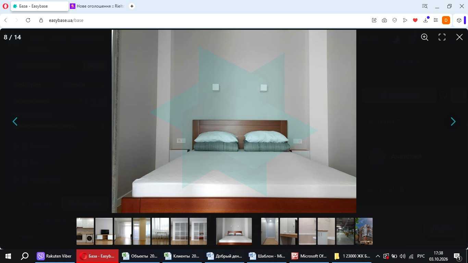Click the red heart bookmark icon
468x263 pixels.
415,20
